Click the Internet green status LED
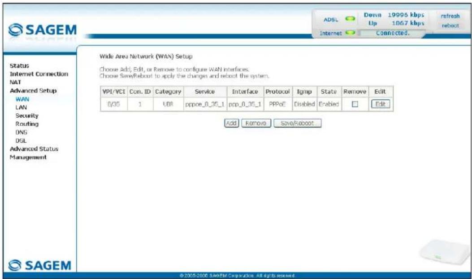The height and width of the screenshot is (279, 472). pyautogui.click(x=350, y=33)
